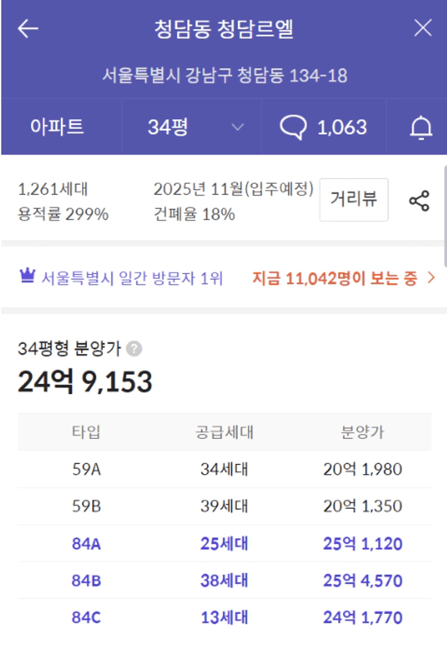Click the right-side vertical scrollbar
The image size is (447, 649).
click(445, 216)
